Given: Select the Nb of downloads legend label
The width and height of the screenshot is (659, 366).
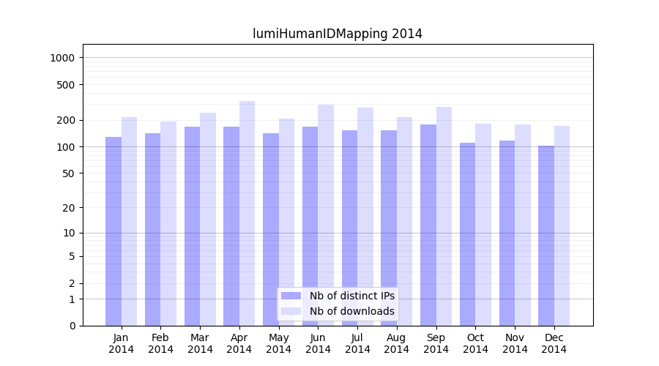Looking at the screenshot, I should [351, 311].
